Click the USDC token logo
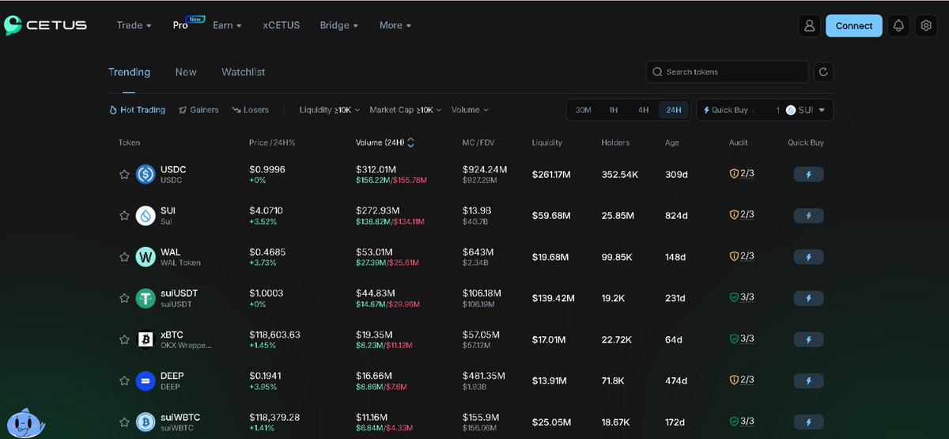Image resolution: width=949 pixels, height=439 pixels. pyautogui.click(x=146, y=174)
